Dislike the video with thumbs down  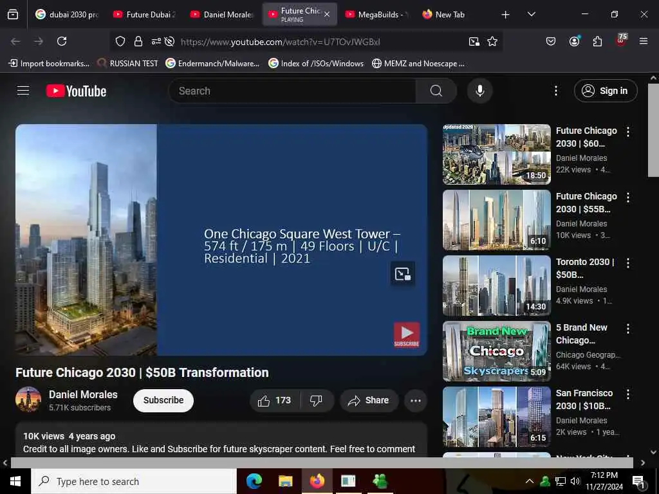coord(316,400)
